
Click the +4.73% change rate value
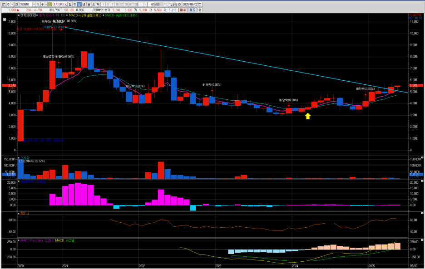38,10
